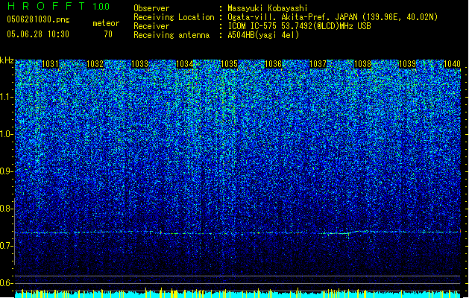
Task: Select antenna text A504HB(yagi 4el)
Action: (x=263, y=35)
